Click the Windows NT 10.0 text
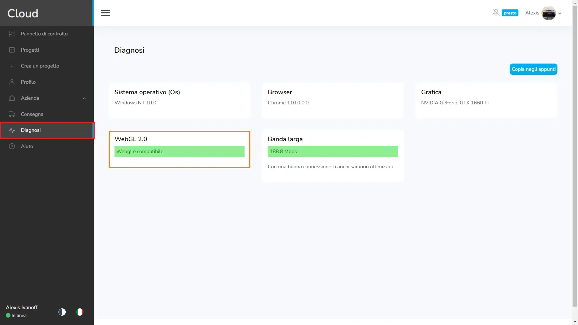The height and width of the screenshot is (325, 578). 135,103
